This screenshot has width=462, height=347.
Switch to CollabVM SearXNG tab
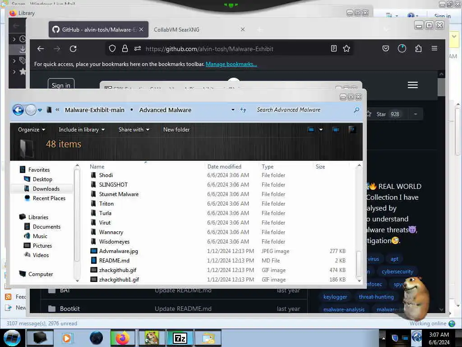pyautogui.click(x=176, y=29)
